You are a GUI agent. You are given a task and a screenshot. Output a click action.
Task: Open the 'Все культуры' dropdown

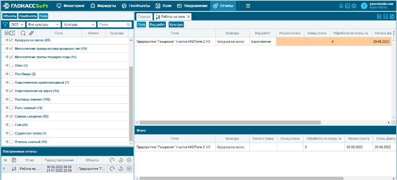click(x=43, y=25)
